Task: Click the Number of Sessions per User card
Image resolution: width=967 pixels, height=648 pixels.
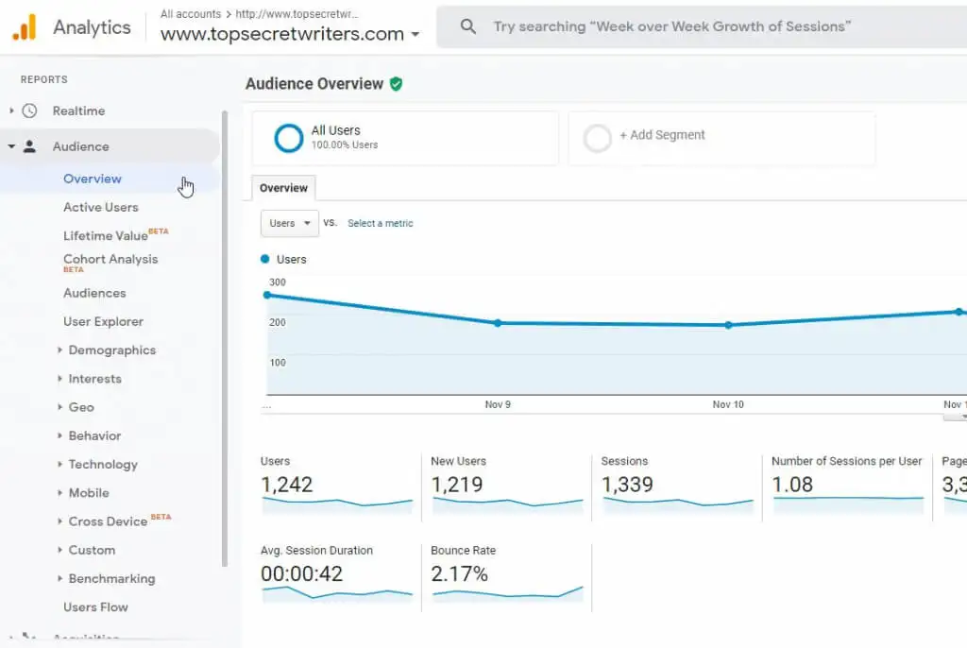Action: [847, 486]
